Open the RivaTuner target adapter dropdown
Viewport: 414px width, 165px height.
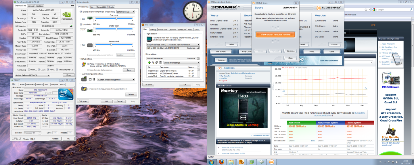(x=173, y=45)
